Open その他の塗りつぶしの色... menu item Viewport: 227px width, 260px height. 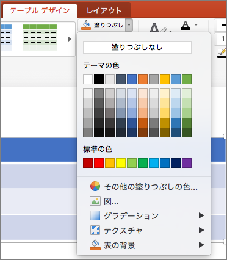[x=143, y=187]
